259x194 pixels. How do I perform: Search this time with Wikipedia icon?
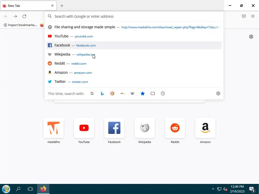coord(133,93)
